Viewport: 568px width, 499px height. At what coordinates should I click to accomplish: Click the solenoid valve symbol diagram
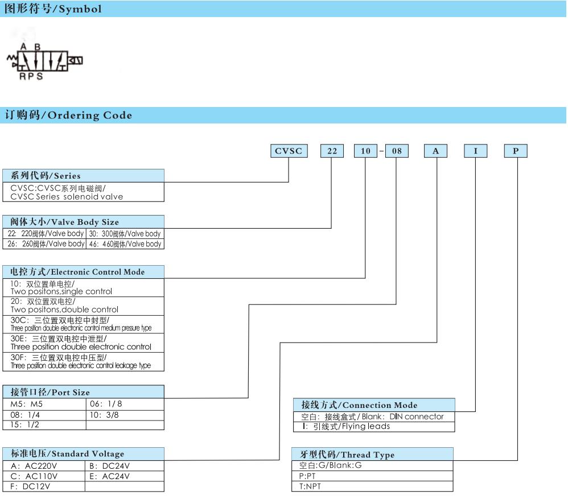coord(45,61)
